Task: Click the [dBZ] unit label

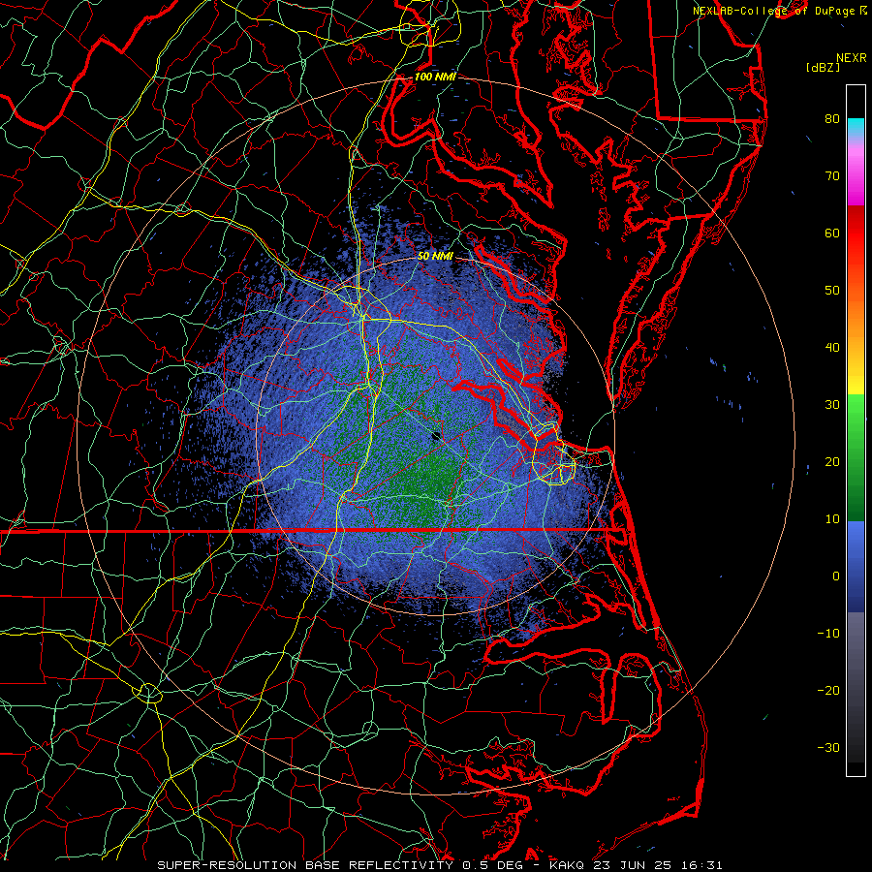Action: pyautogui.click(x=823, y=68)
